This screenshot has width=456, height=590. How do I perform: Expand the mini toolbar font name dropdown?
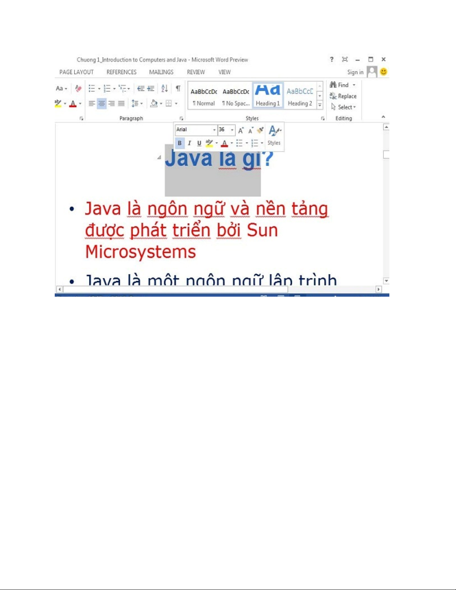(214, 130)
